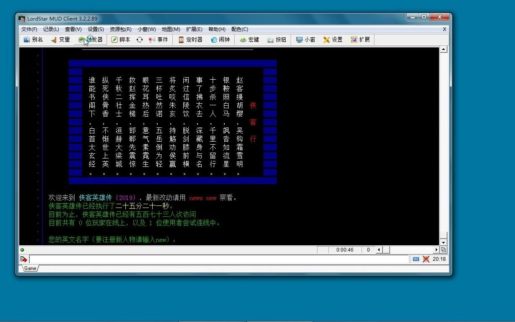The height and width of the screenshot is (322, 515).
Task: Maximize the LordStar MUD Client window
Action: 424,17
